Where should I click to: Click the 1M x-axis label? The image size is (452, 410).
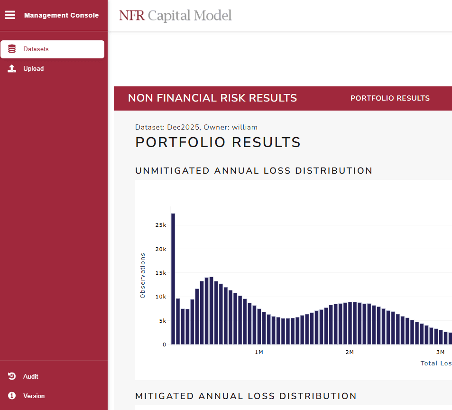point(259,352)
